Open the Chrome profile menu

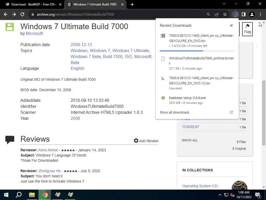pyautogui.click(x=252, y=15)
